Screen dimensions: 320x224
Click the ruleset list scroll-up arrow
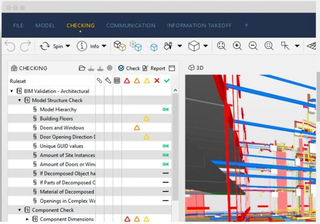[175, 90]
